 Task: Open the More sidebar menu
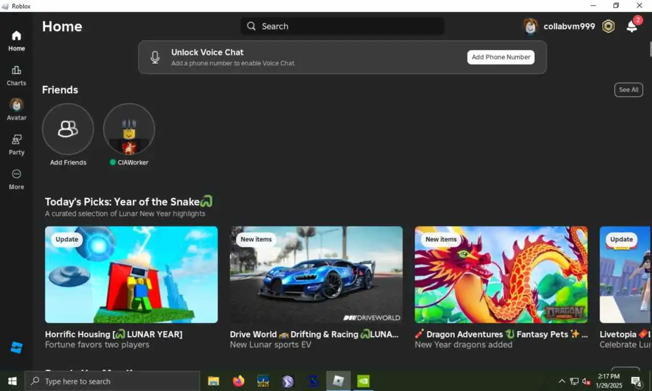(x=16, y=179)
